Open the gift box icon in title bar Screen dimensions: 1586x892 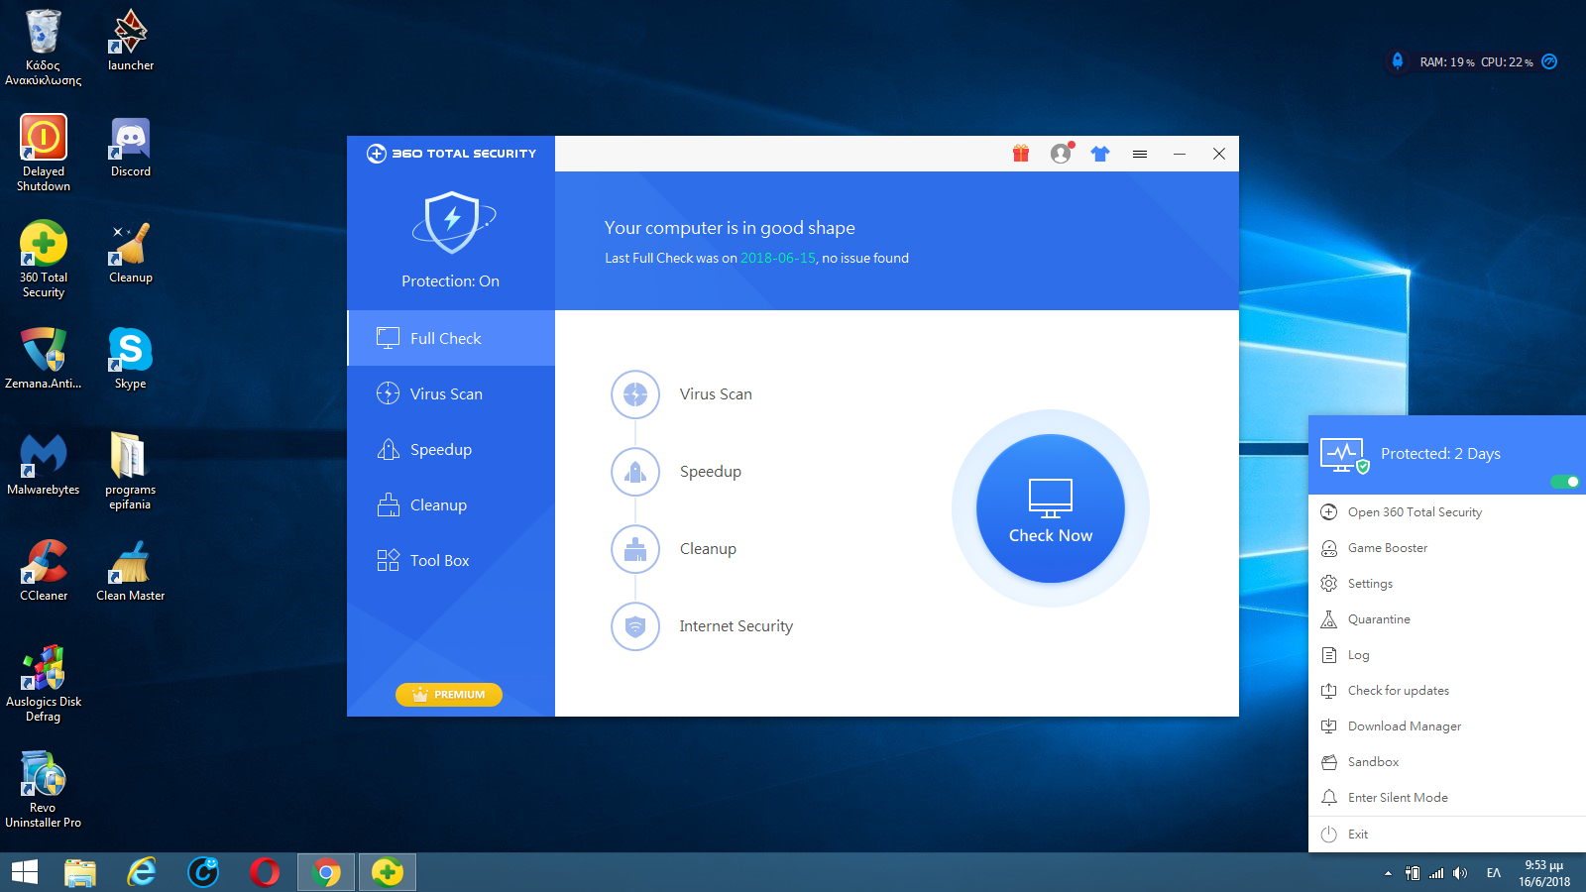1021,154
